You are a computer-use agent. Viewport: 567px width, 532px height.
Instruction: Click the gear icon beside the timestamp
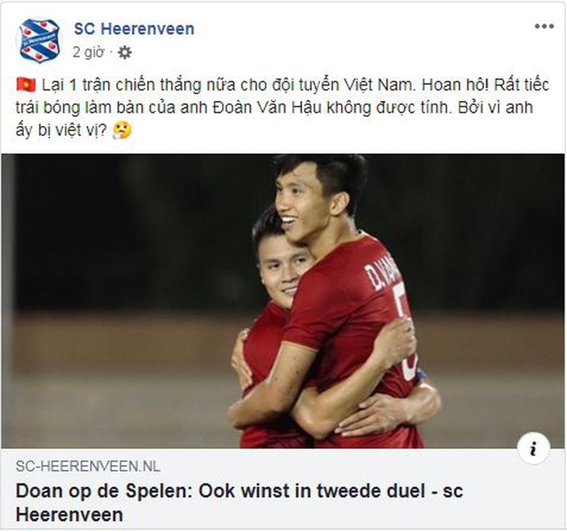coord(125,52)
